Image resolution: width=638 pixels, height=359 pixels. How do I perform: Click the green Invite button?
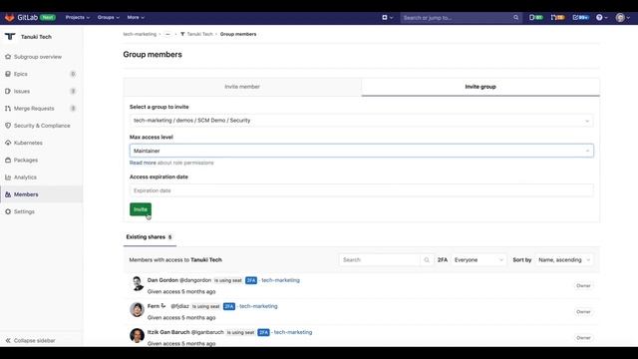[x=141, y=209]
